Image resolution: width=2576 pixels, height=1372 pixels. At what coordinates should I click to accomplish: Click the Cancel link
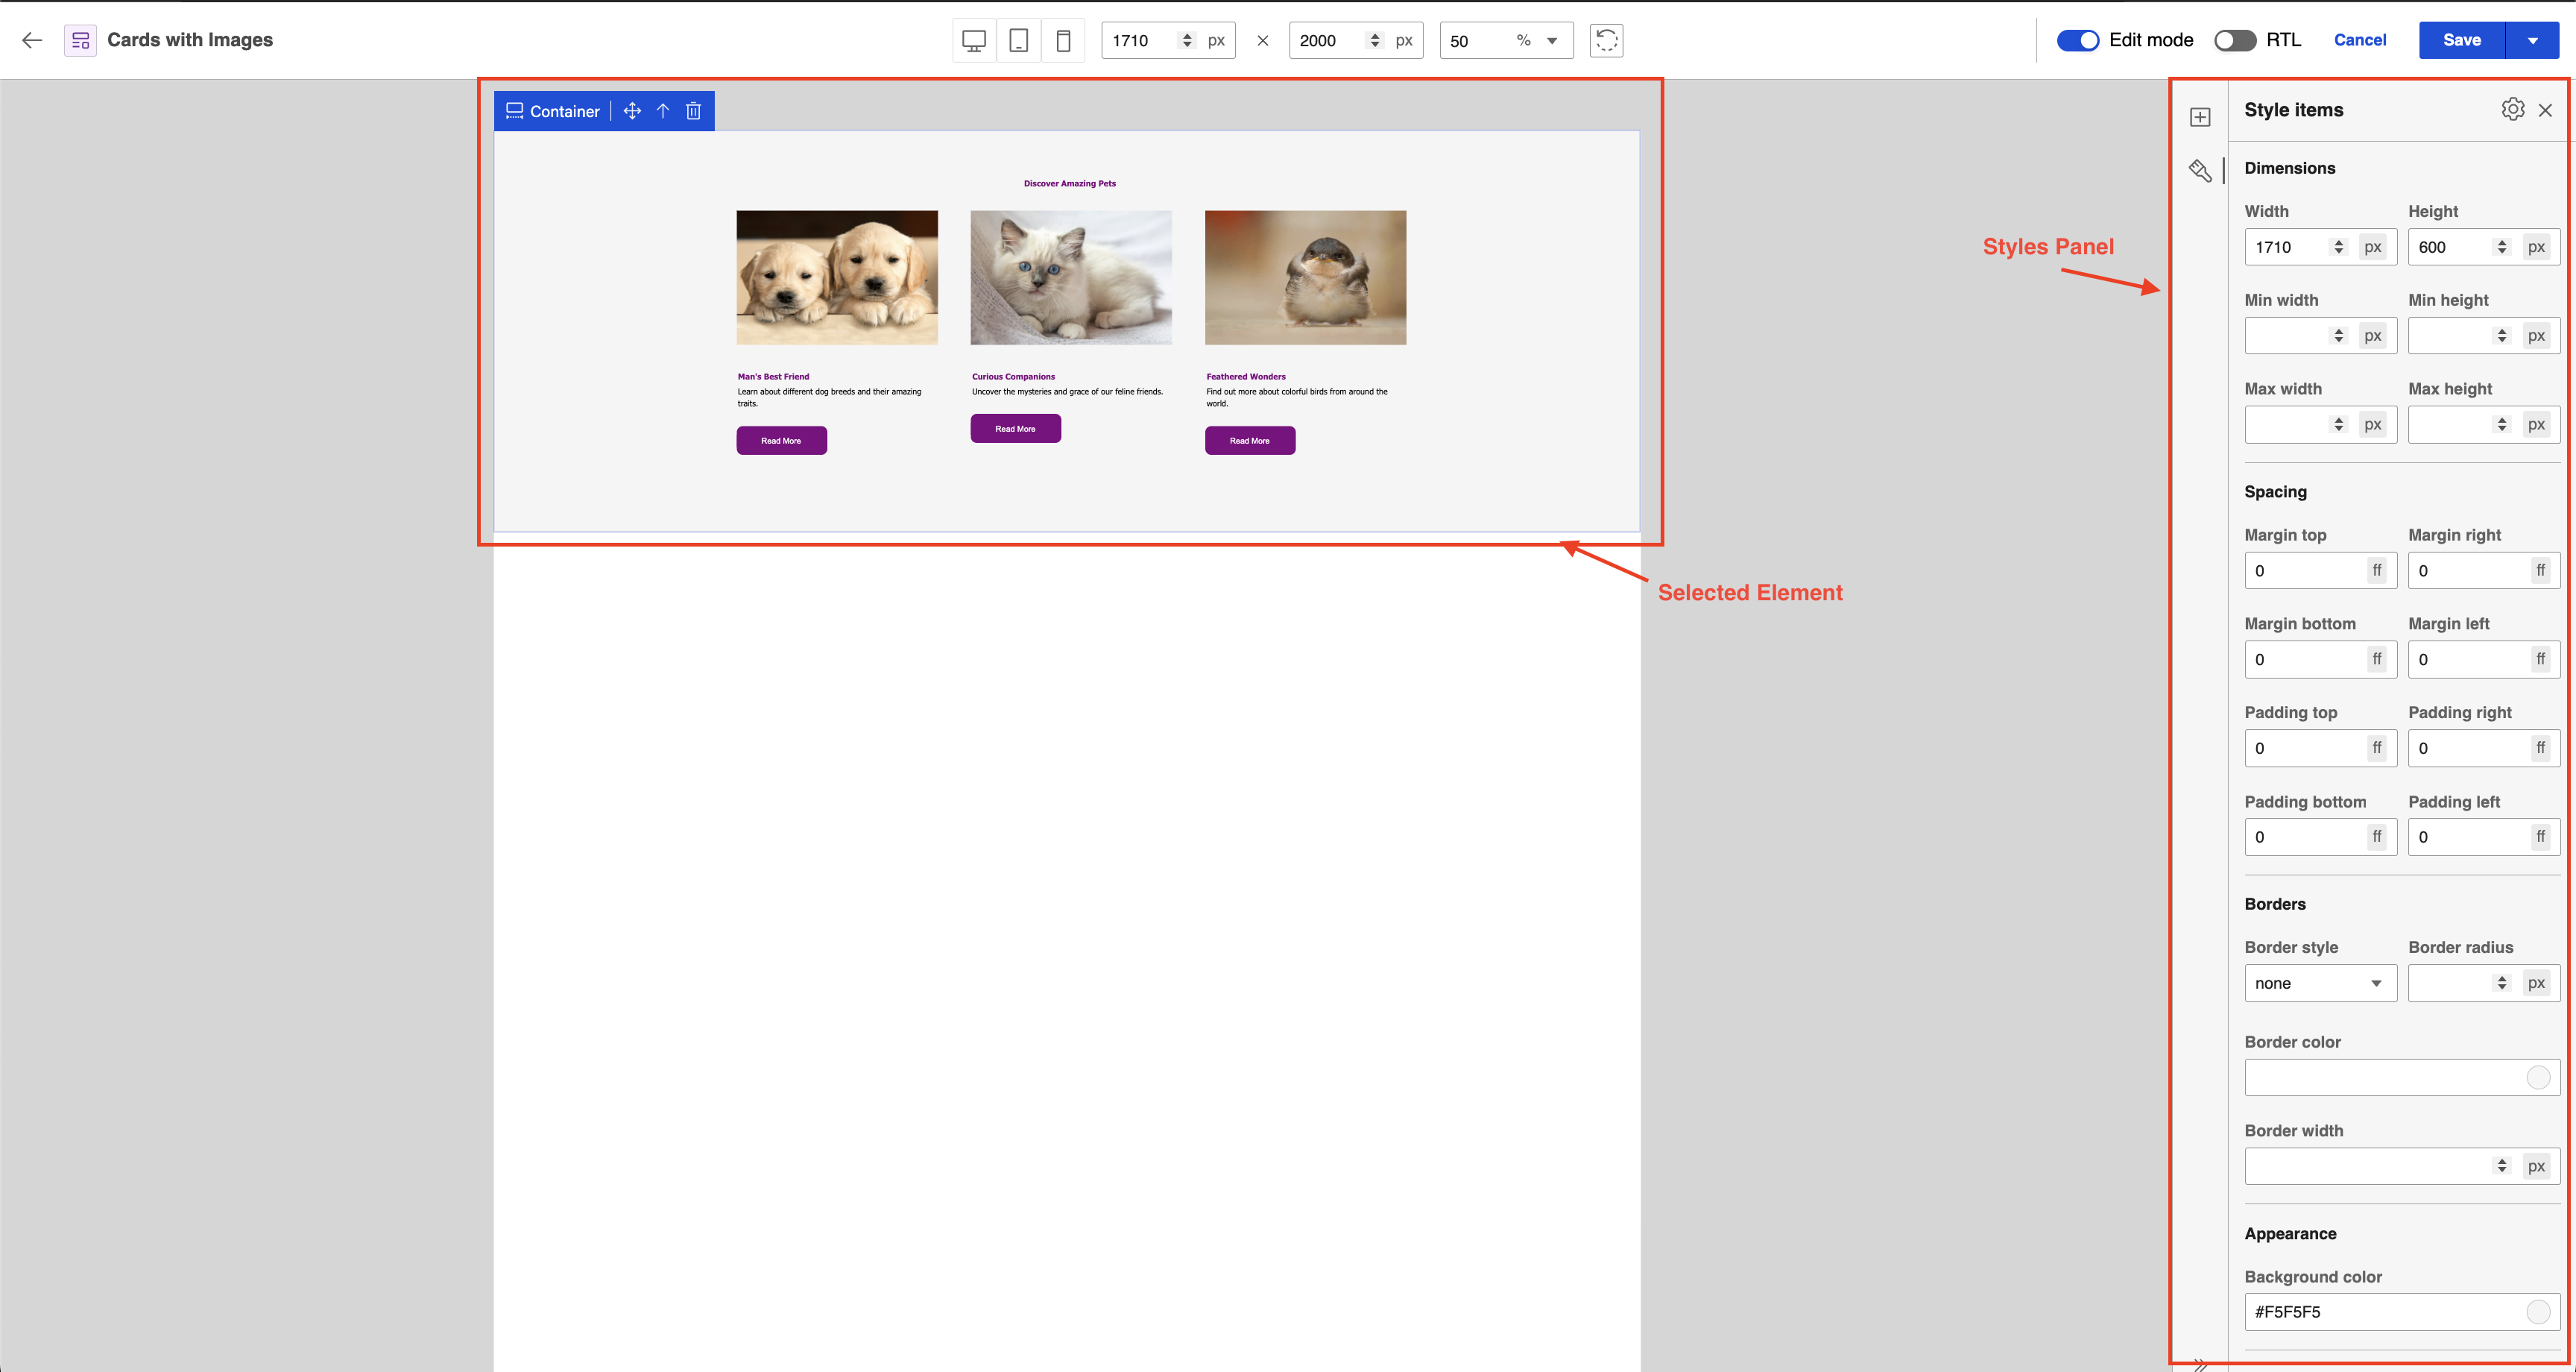click(x=2359, y=40)
